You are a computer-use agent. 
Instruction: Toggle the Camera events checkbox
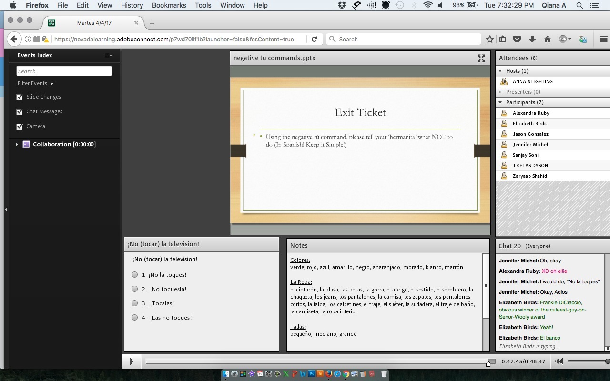coord(20,127)
